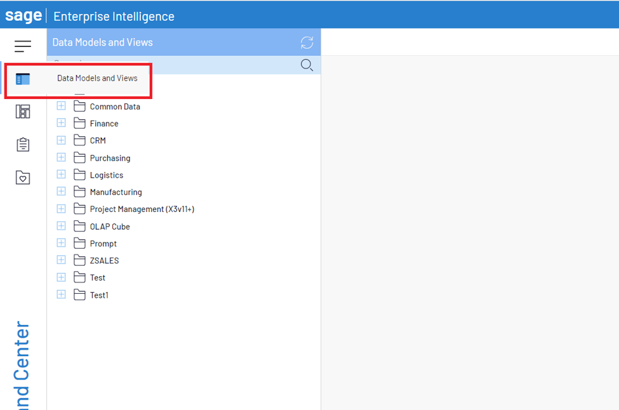Click the Common Data folder icon

tap(79, 105)
